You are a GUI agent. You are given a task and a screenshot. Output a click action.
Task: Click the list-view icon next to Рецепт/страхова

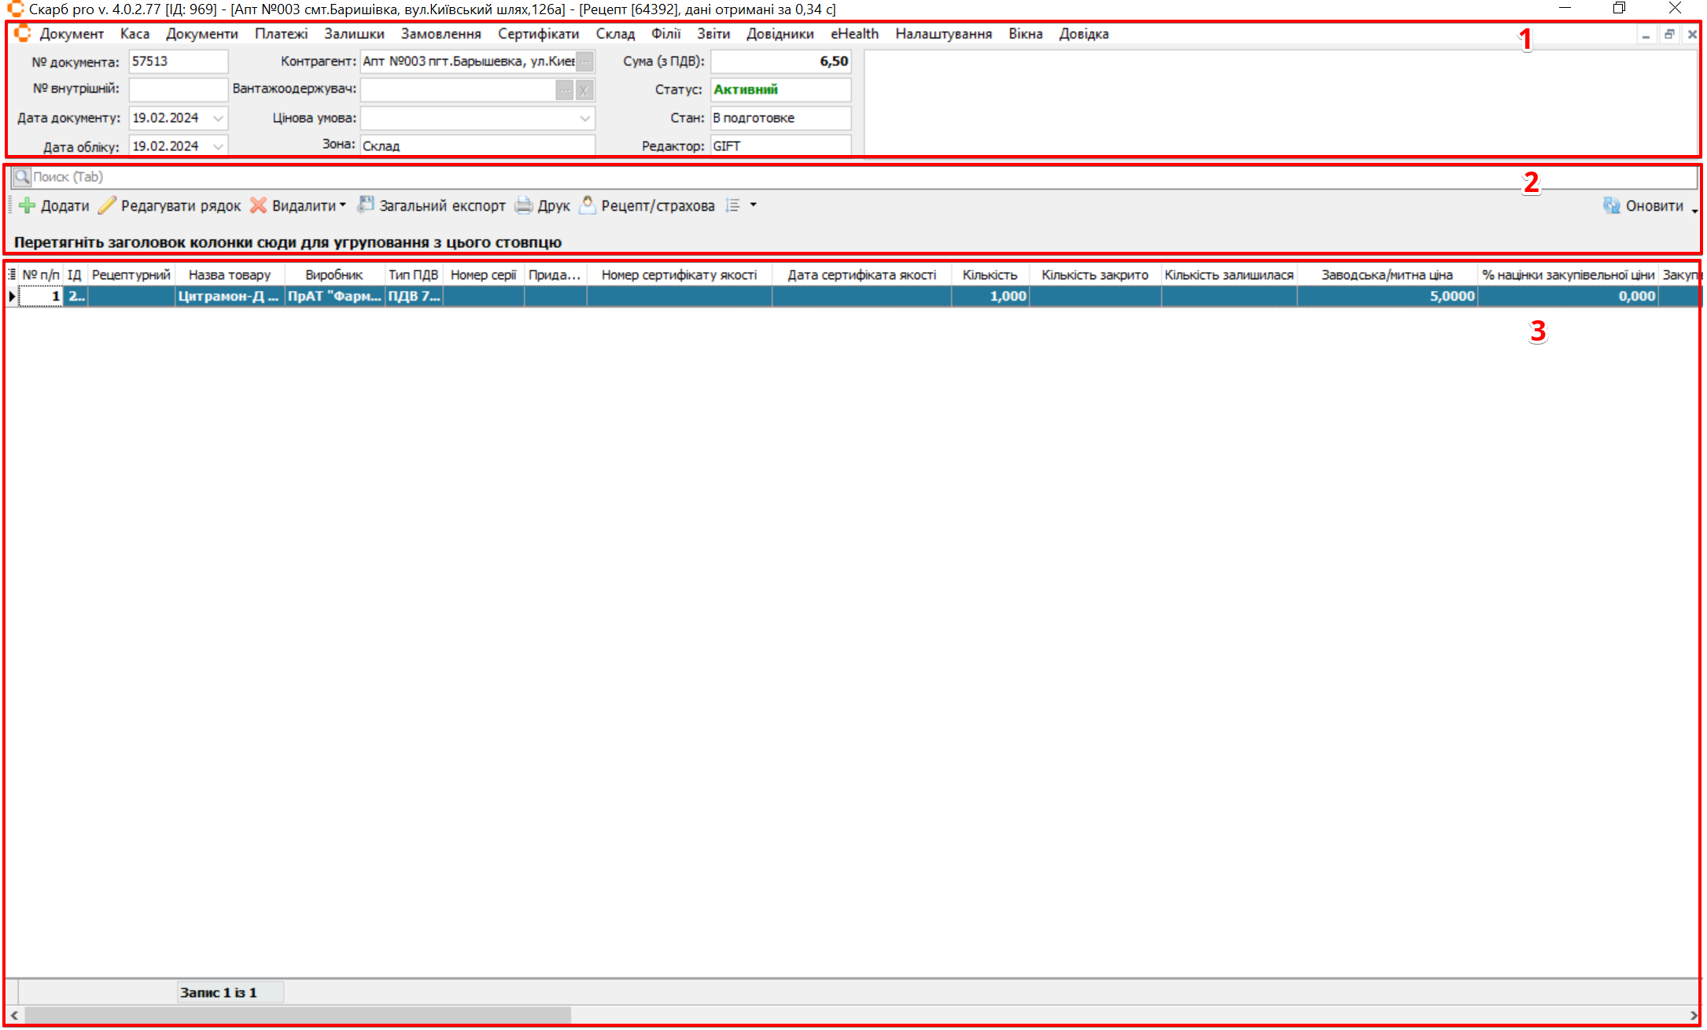[x=733, y=205]
